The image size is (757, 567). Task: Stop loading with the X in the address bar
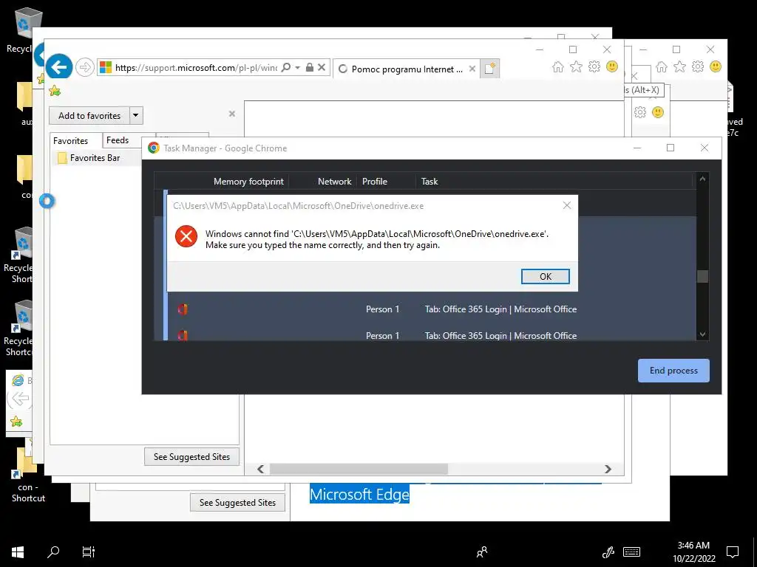click(322, 67)
